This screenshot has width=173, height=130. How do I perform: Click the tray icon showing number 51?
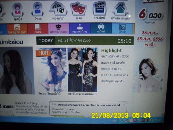pyautogui.click(x=135, y=120)
